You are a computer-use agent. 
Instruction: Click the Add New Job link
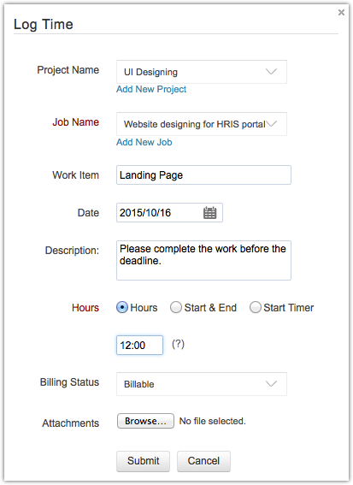click(x=144, y=142)
